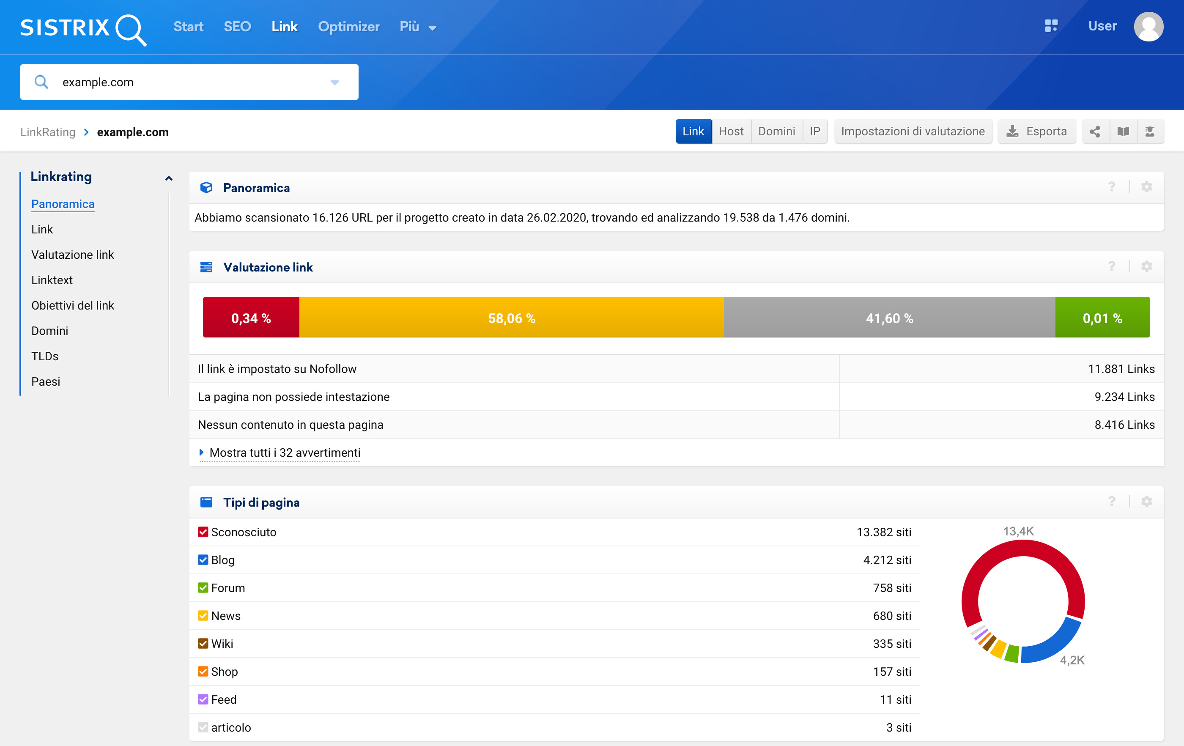1184x746 pixels.
Task: Click the yellow 58,06 % rating bar segment
Action: coord(511,318)
